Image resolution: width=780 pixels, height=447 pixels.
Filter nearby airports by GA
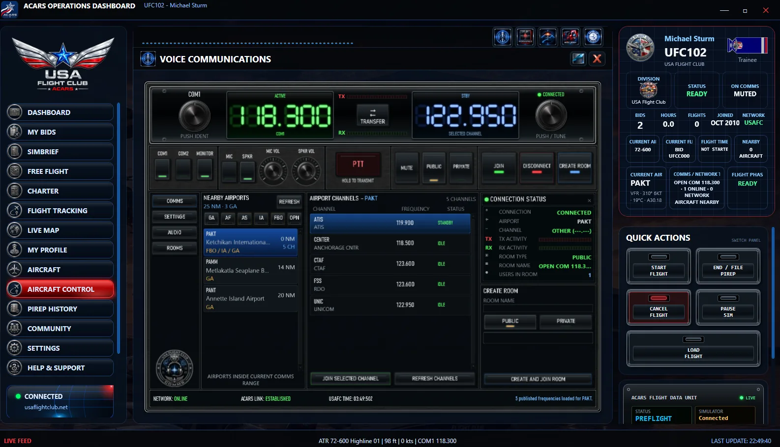tap(211, 218)
